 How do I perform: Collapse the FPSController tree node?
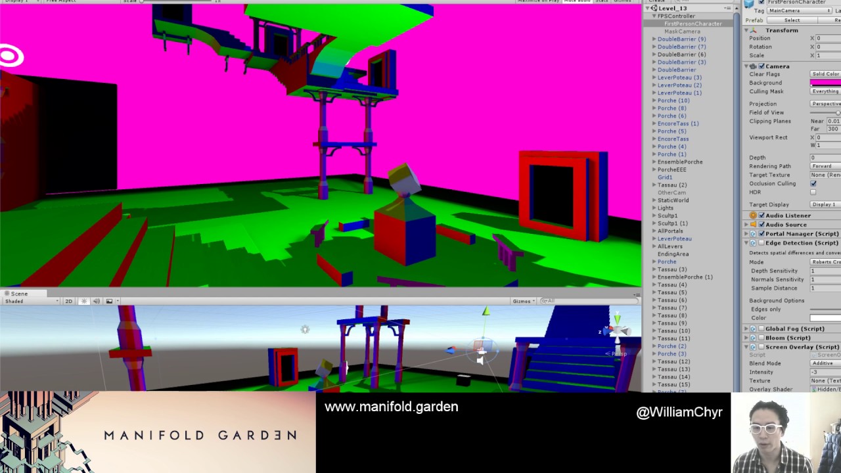point(654,16)
